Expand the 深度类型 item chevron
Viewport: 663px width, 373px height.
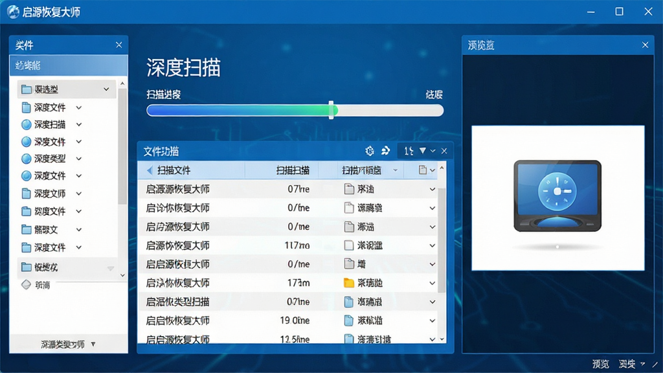coord(78,159)
